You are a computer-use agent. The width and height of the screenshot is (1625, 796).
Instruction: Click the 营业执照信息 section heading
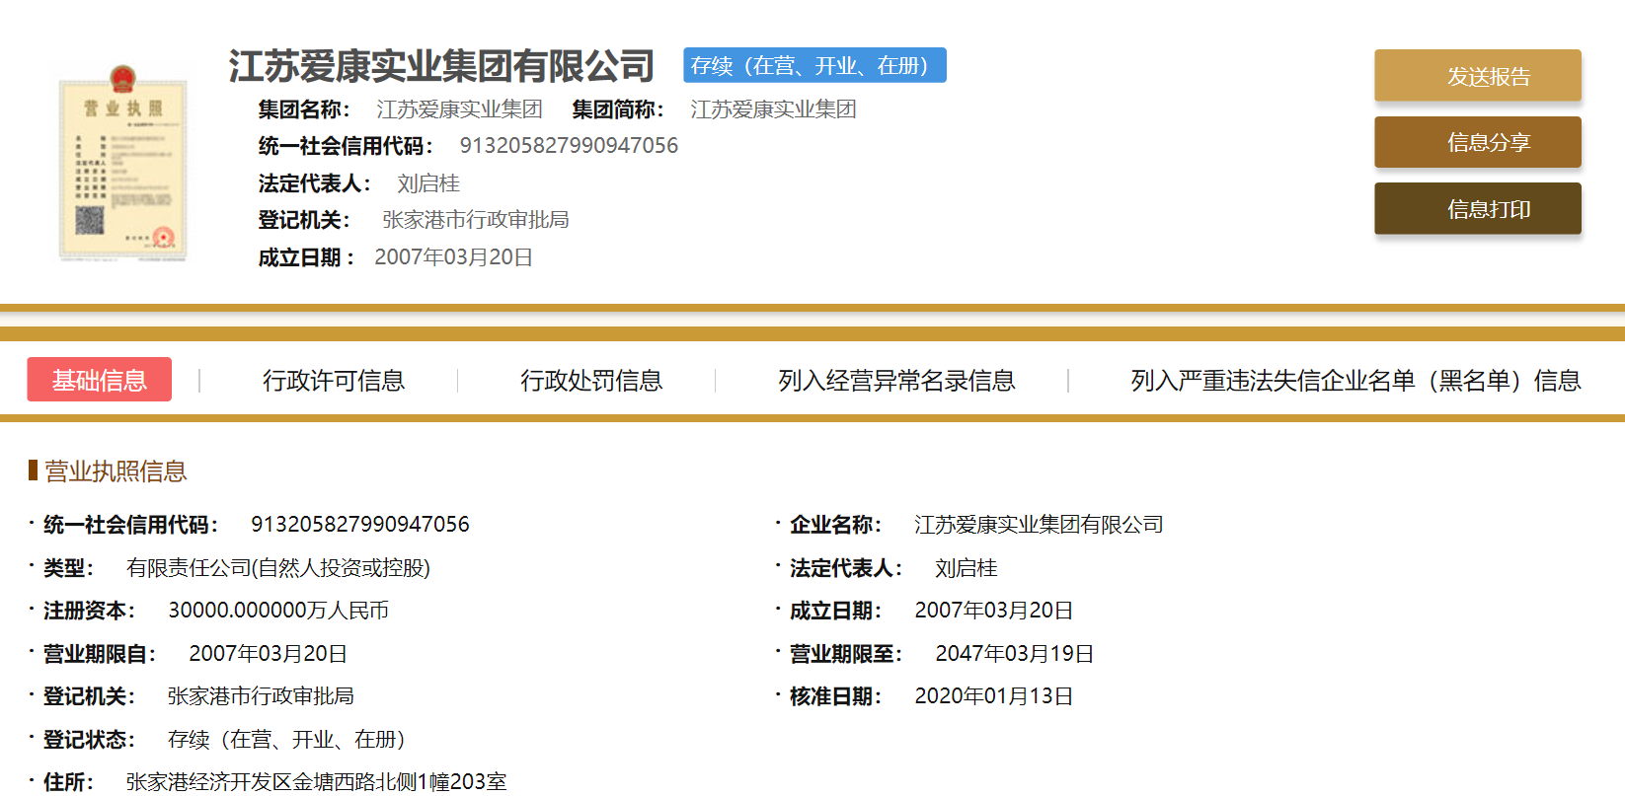point(116,470)
